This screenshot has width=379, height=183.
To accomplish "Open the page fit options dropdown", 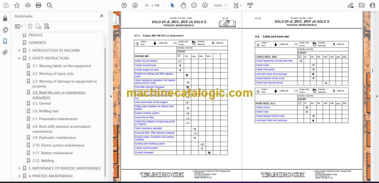I will [x=238, y=5].
